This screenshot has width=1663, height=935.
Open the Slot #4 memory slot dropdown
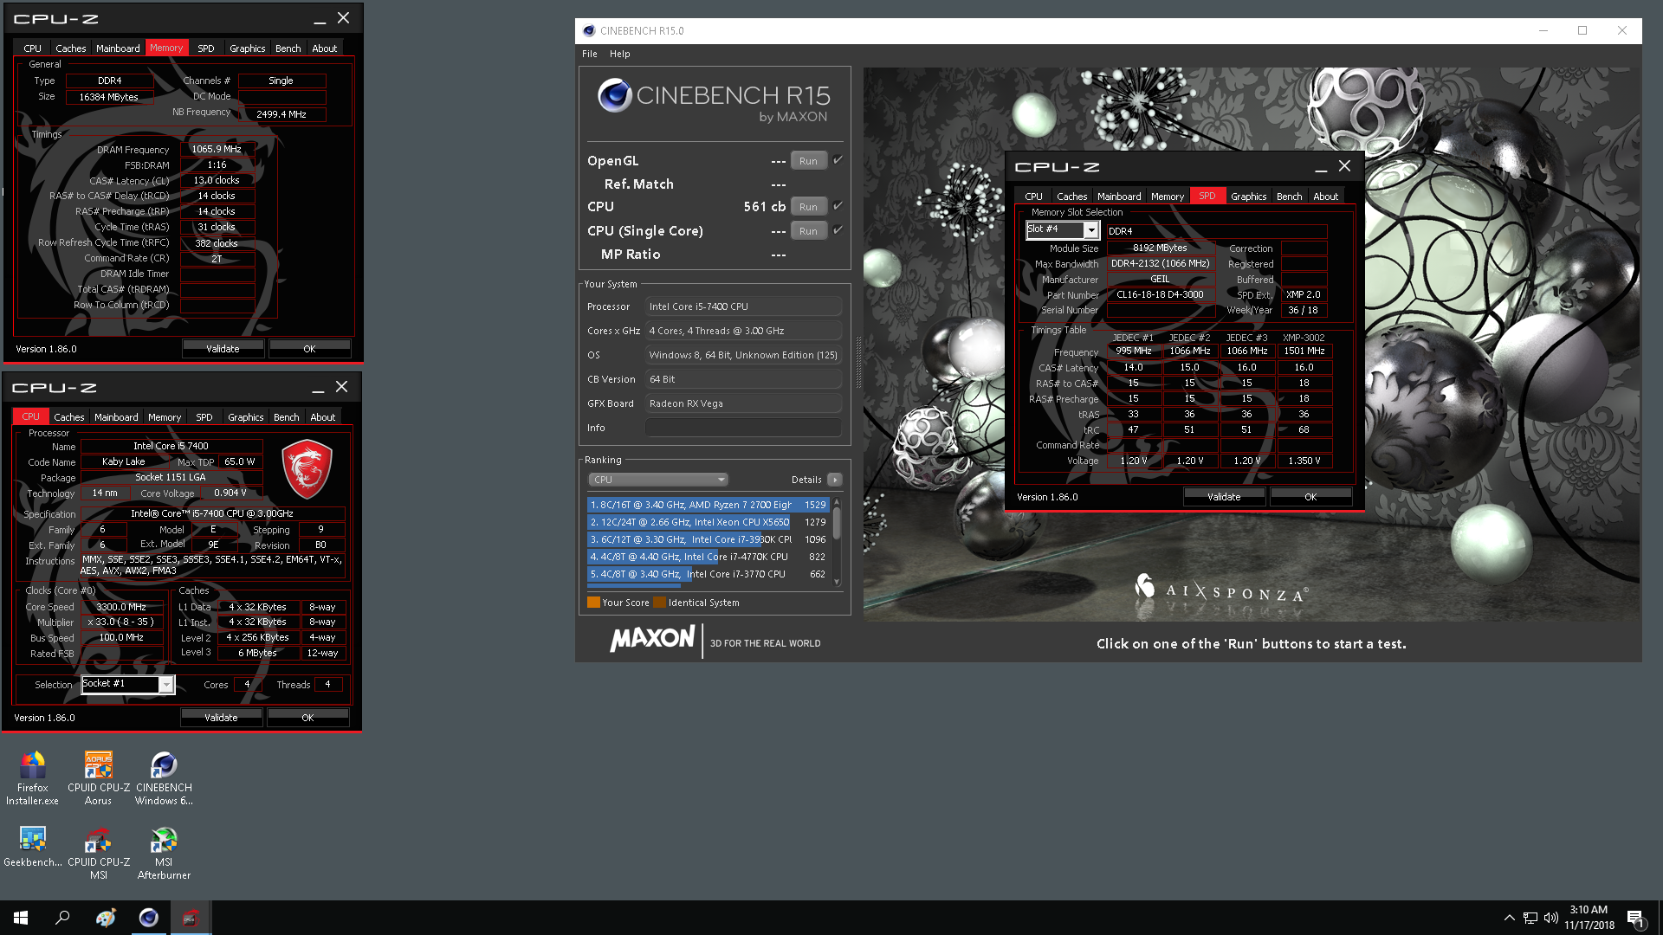click(1090, 229)
